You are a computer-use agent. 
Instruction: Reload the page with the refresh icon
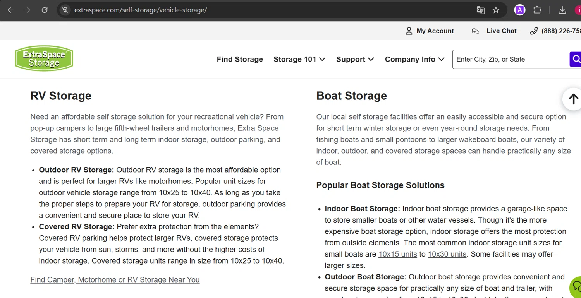pos(45,10)
